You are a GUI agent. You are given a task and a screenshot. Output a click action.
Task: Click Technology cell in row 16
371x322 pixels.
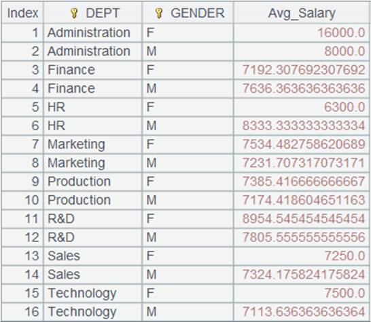(93, 312)
